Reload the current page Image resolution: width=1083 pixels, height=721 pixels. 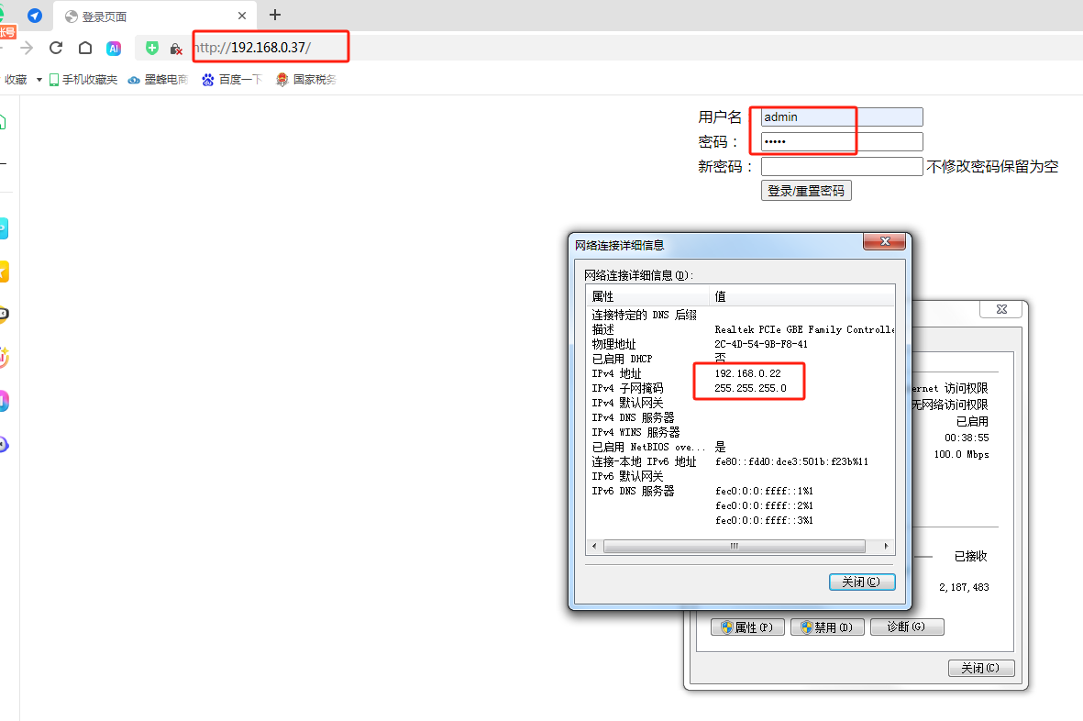(x=56, y=48)
